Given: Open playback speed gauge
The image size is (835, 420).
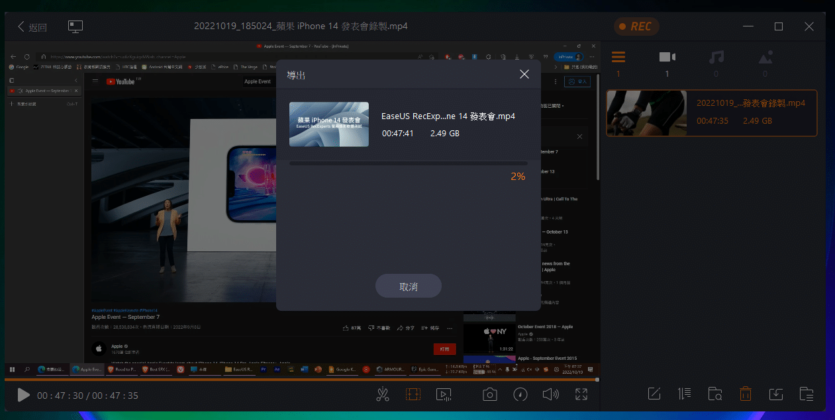Looking at the screenshot, I should coord(520,395).
